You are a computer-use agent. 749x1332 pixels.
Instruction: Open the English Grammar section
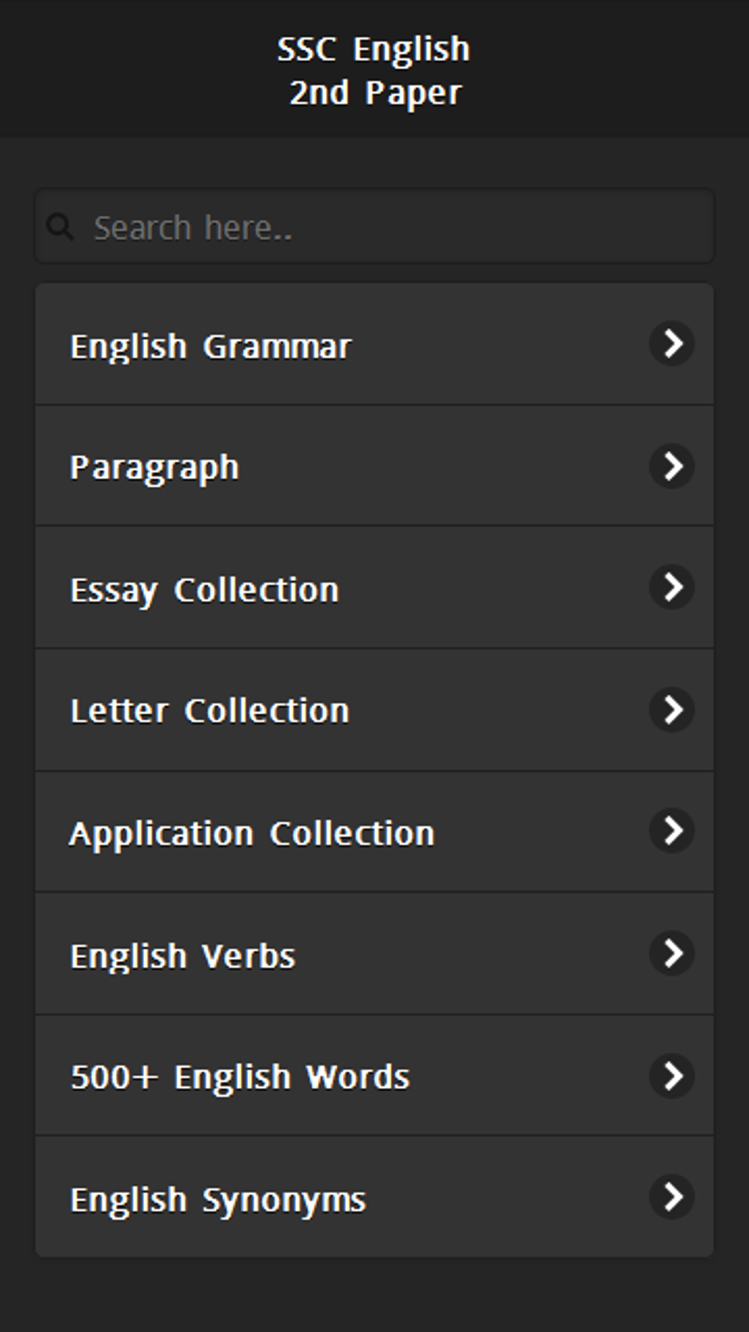tap(211, 346)
